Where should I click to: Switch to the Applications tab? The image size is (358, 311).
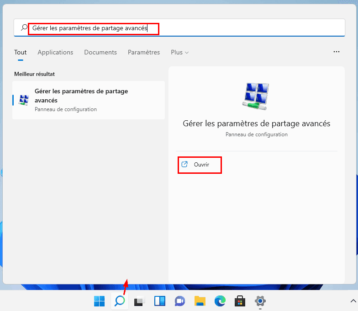tap(55, 52)
